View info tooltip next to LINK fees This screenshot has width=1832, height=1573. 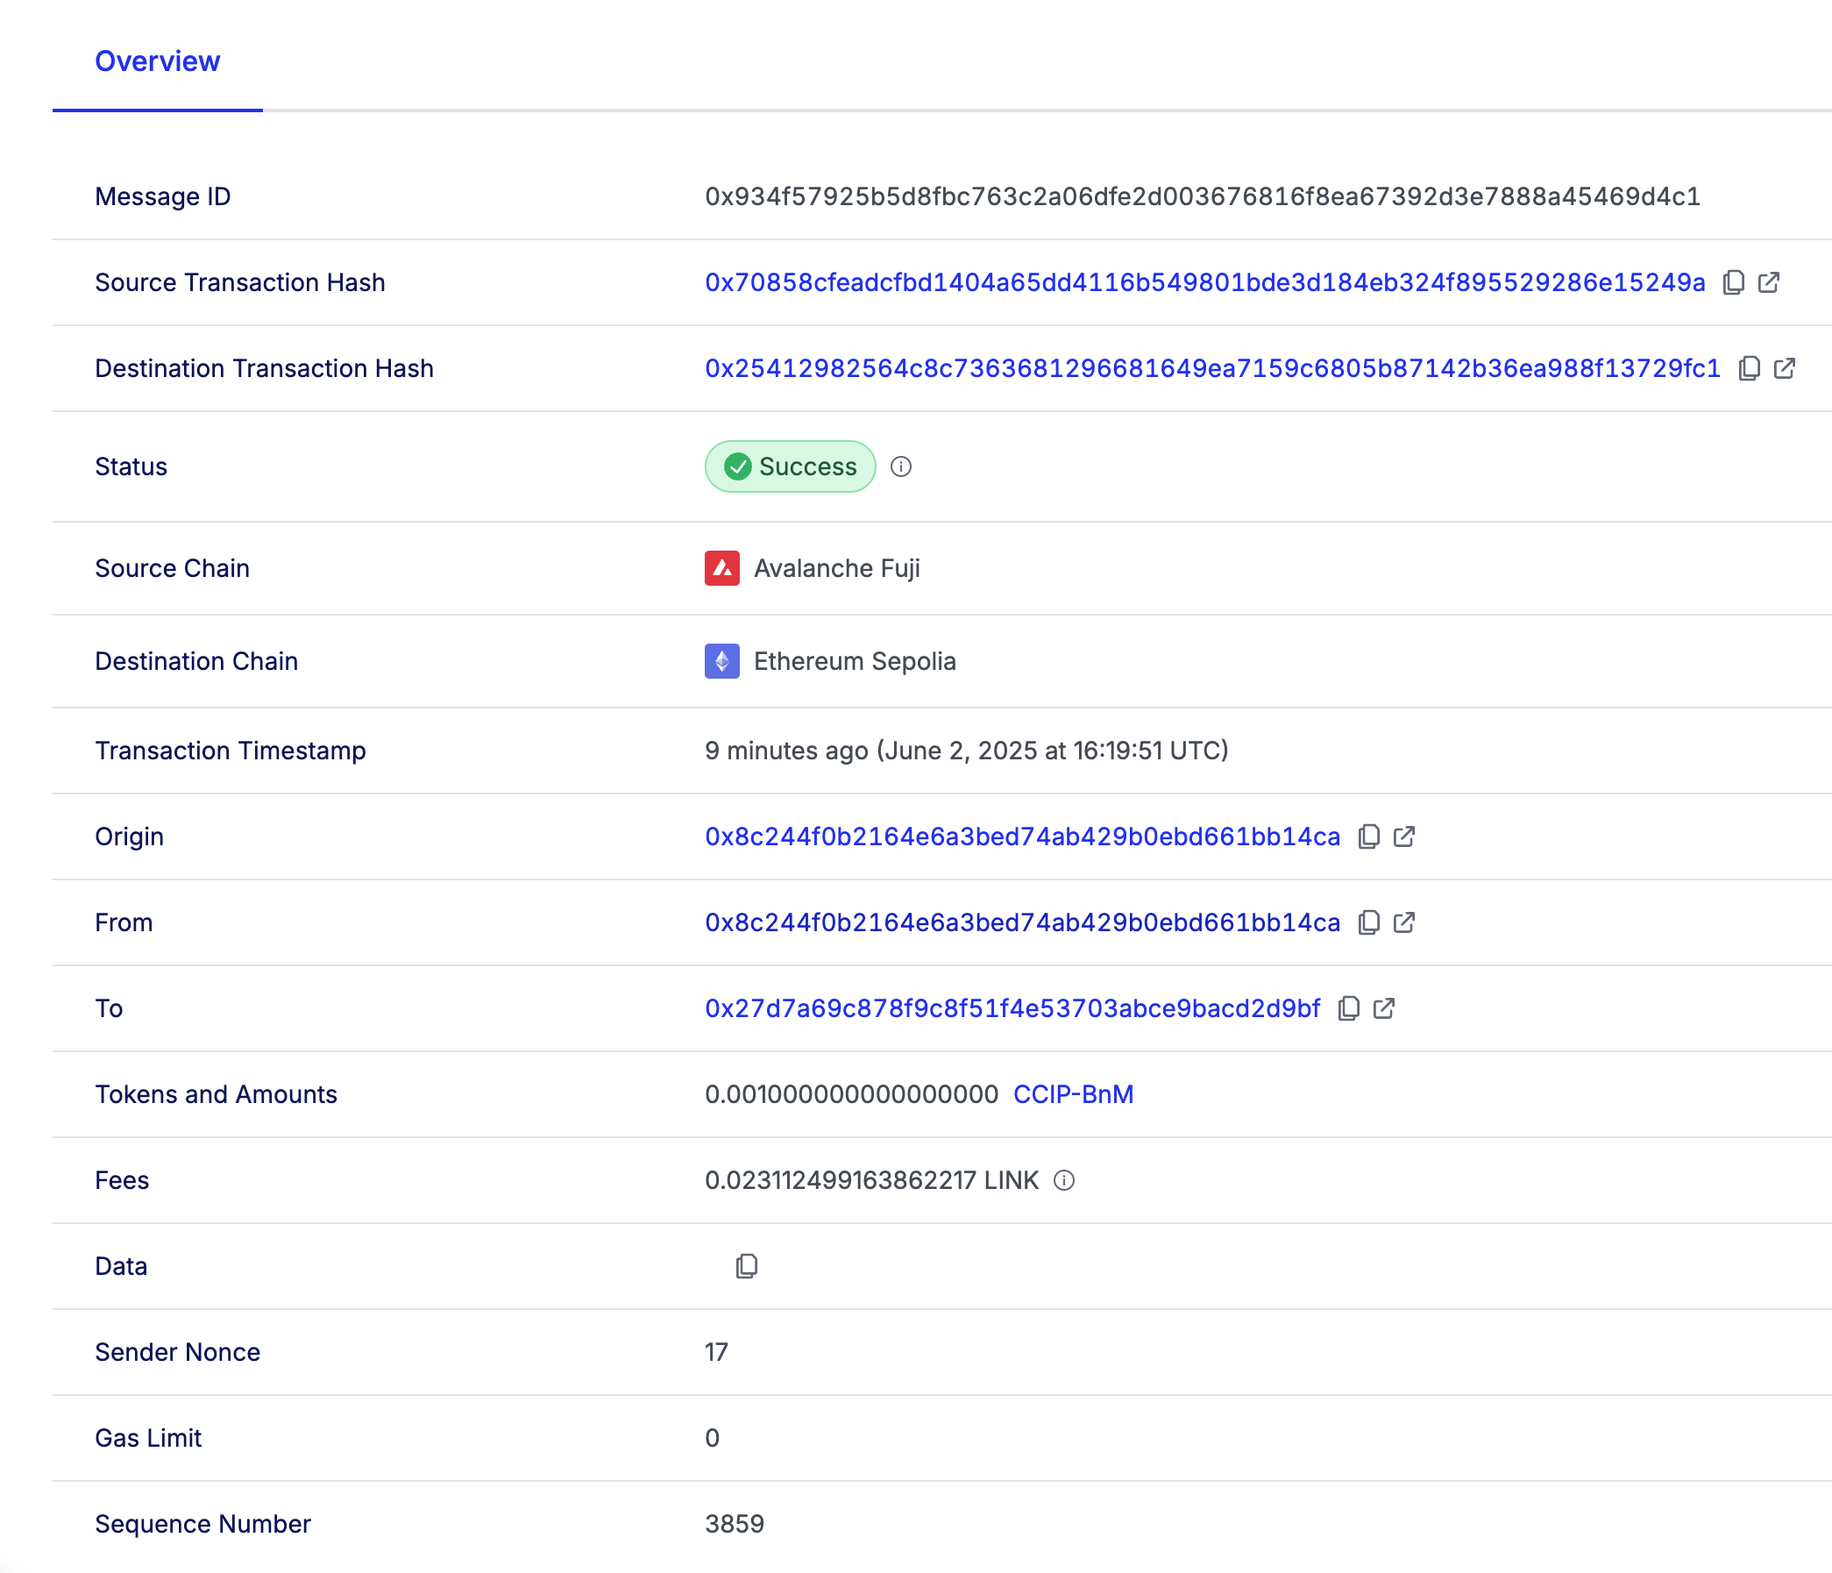(x=1064, y=1180)
